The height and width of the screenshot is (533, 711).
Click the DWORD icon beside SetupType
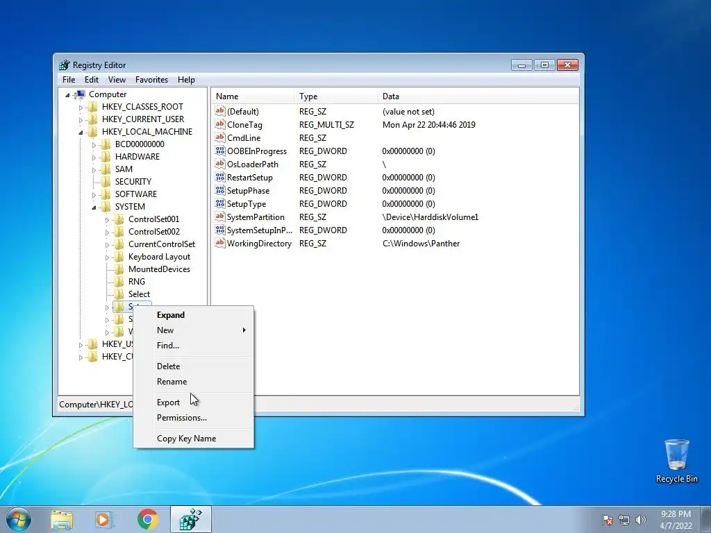(x=220, y=203)
